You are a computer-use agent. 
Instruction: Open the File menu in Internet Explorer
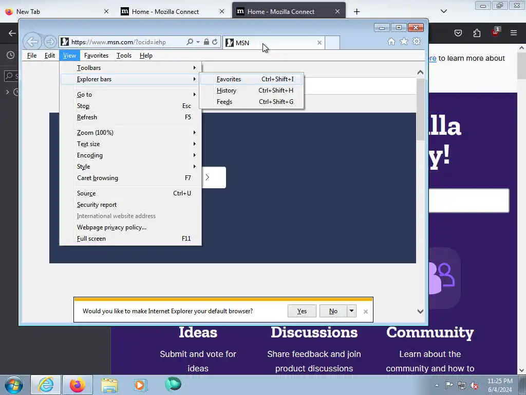coord(32,56)
